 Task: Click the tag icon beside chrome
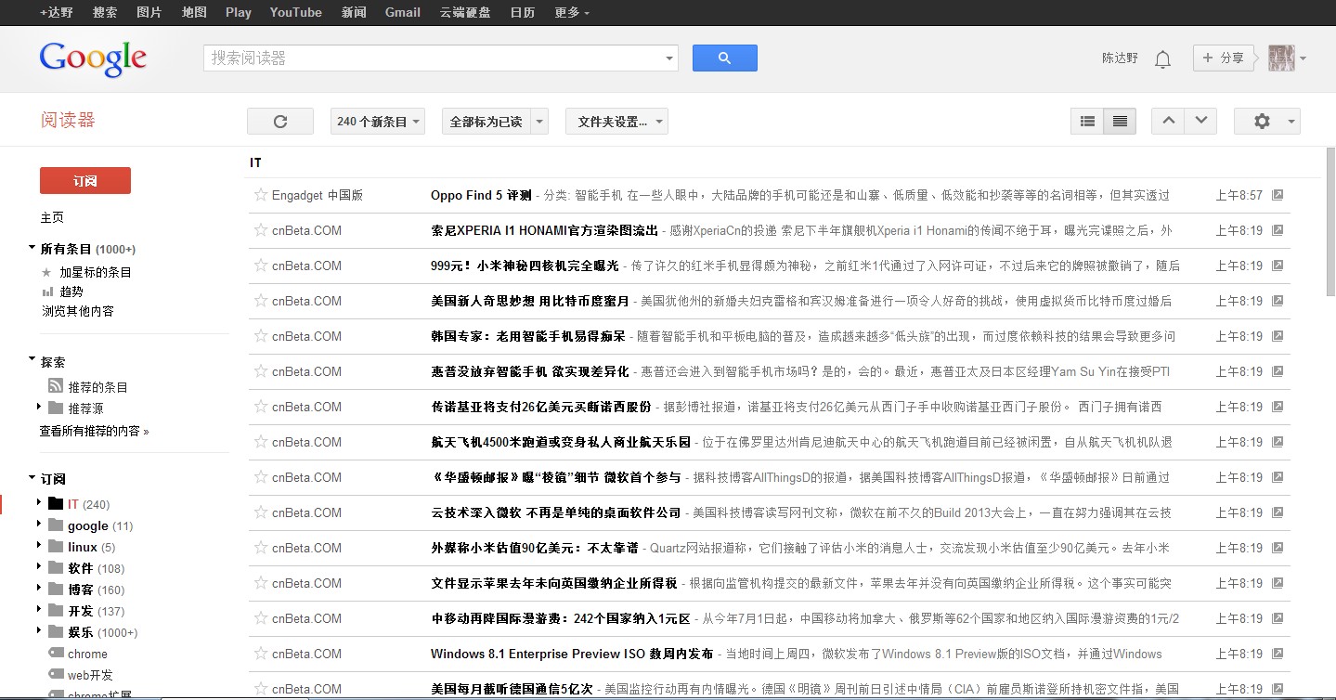coord(56,654)
